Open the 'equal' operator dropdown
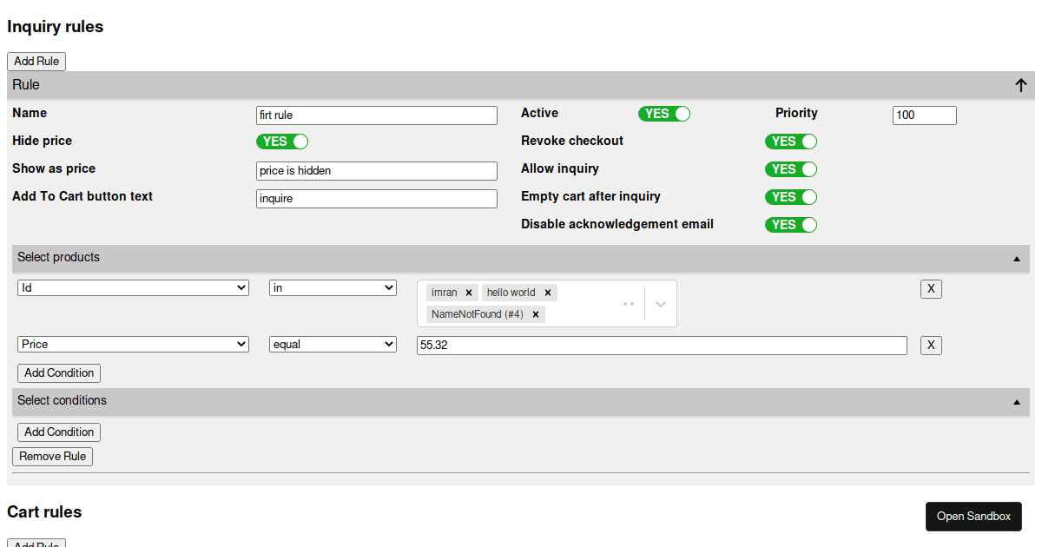This screenshot has height=547, width=1042. [333, 345]
